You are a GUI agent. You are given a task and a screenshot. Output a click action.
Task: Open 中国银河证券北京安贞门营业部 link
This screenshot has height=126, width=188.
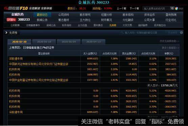(39, 64)
